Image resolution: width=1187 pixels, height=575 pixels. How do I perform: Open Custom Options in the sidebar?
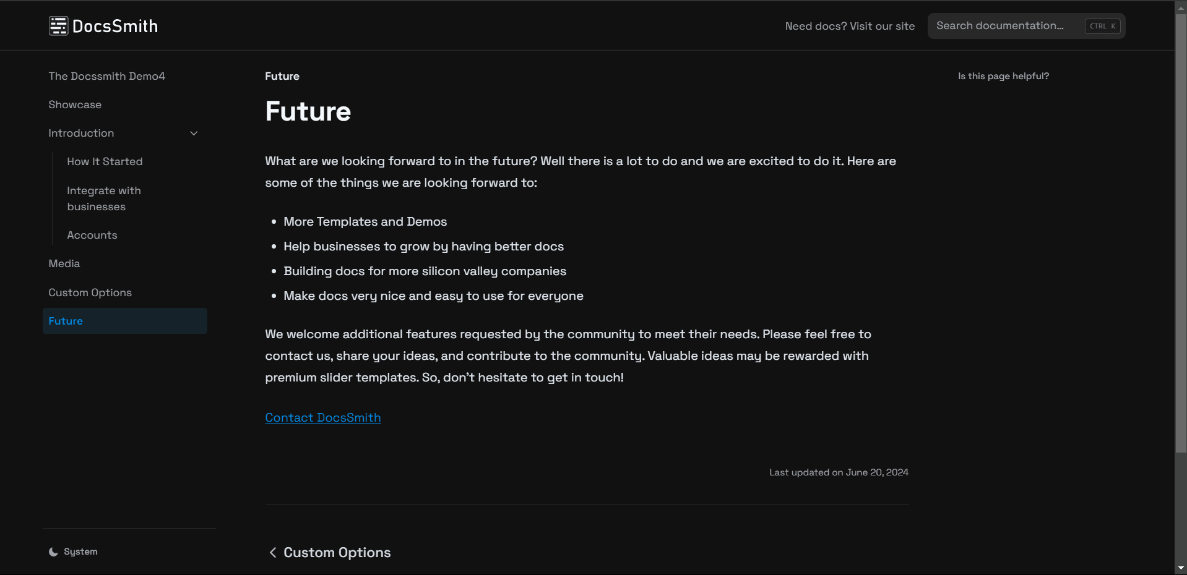pos(90,293)
